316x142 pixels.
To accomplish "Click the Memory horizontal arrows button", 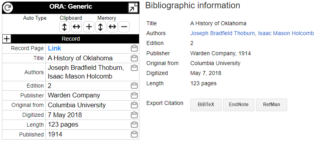I will 112,27.
